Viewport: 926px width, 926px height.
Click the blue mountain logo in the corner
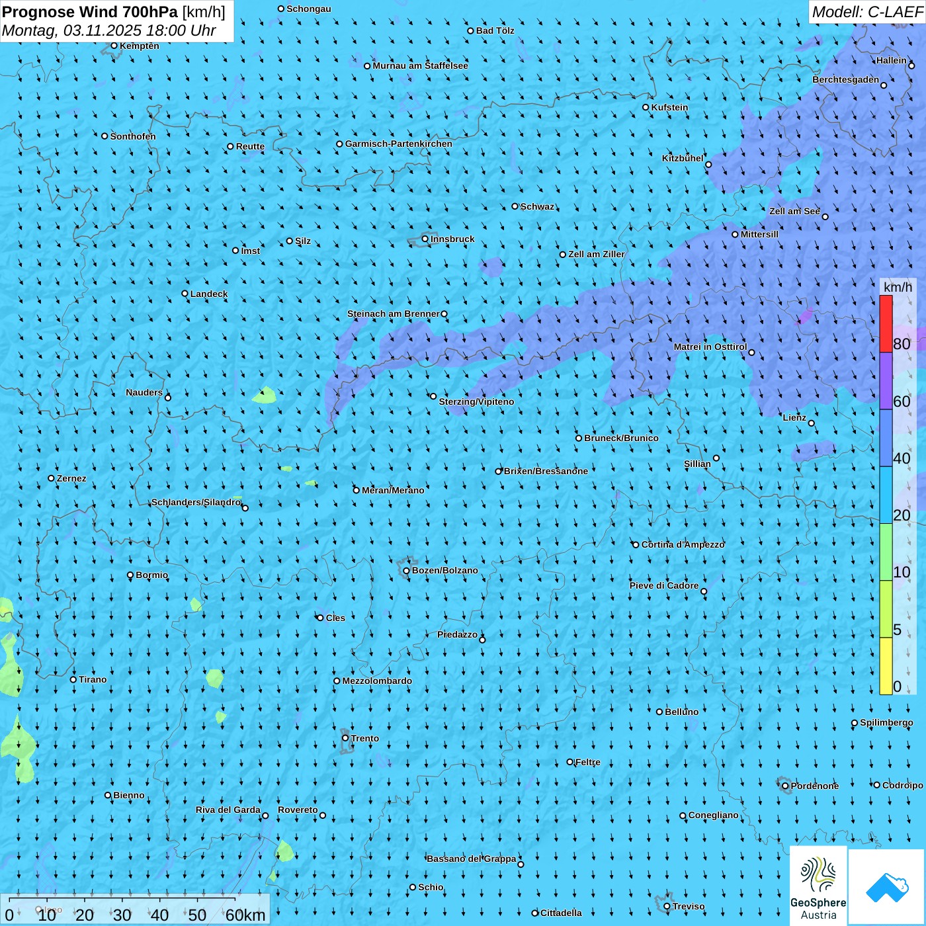[x=886, y=887]
